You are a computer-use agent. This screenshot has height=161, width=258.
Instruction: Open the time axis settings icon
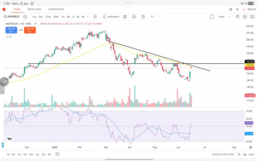[250, 147]
